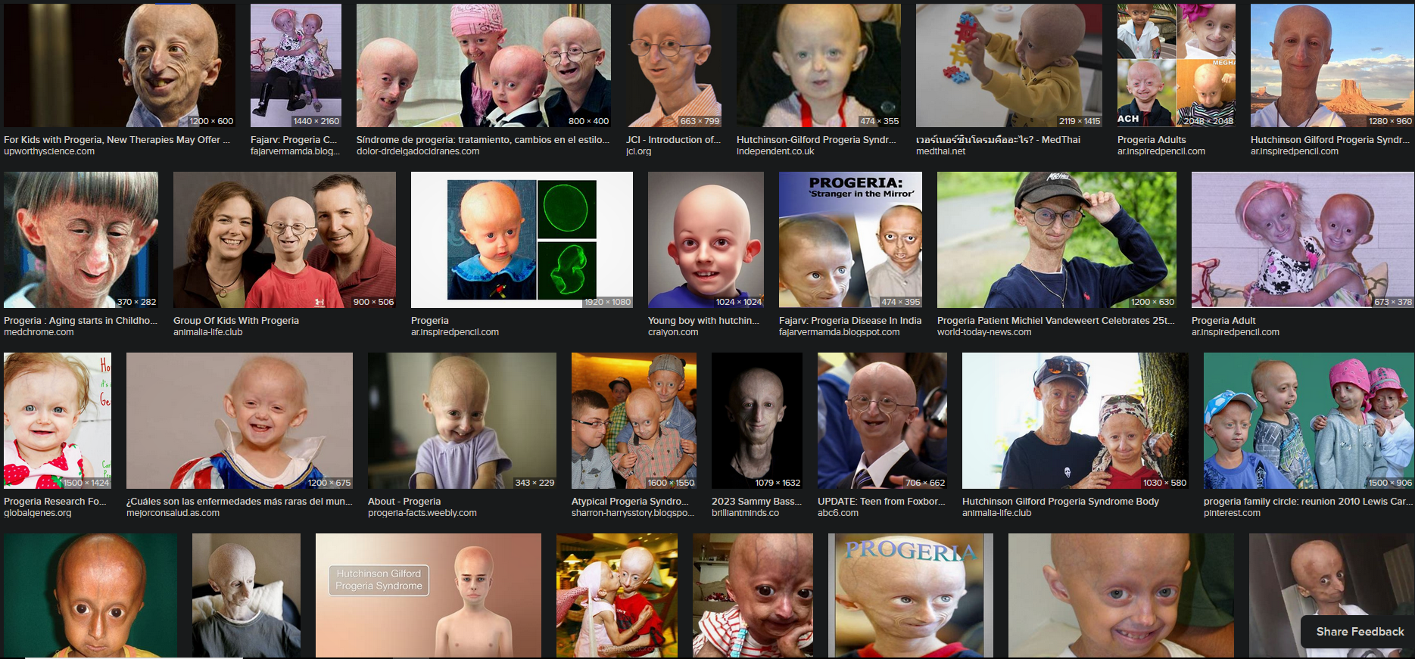This screenshot has width=1415, height=659.
Task: Select the bottom-row thumbnail with PROGERIA heading
Action: pyautogui.click(x=911, y=595)
